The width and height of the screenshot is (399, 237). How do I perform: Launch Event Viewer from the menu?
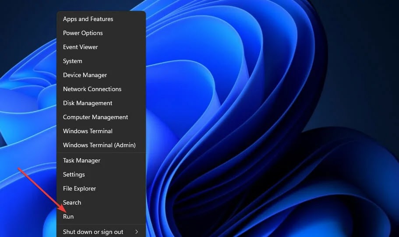coord(101,47)
